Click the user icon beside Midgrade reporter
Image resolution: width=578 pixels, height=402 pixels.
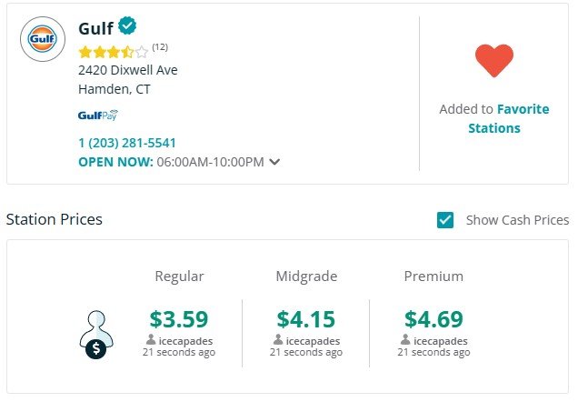coord(278,339)
